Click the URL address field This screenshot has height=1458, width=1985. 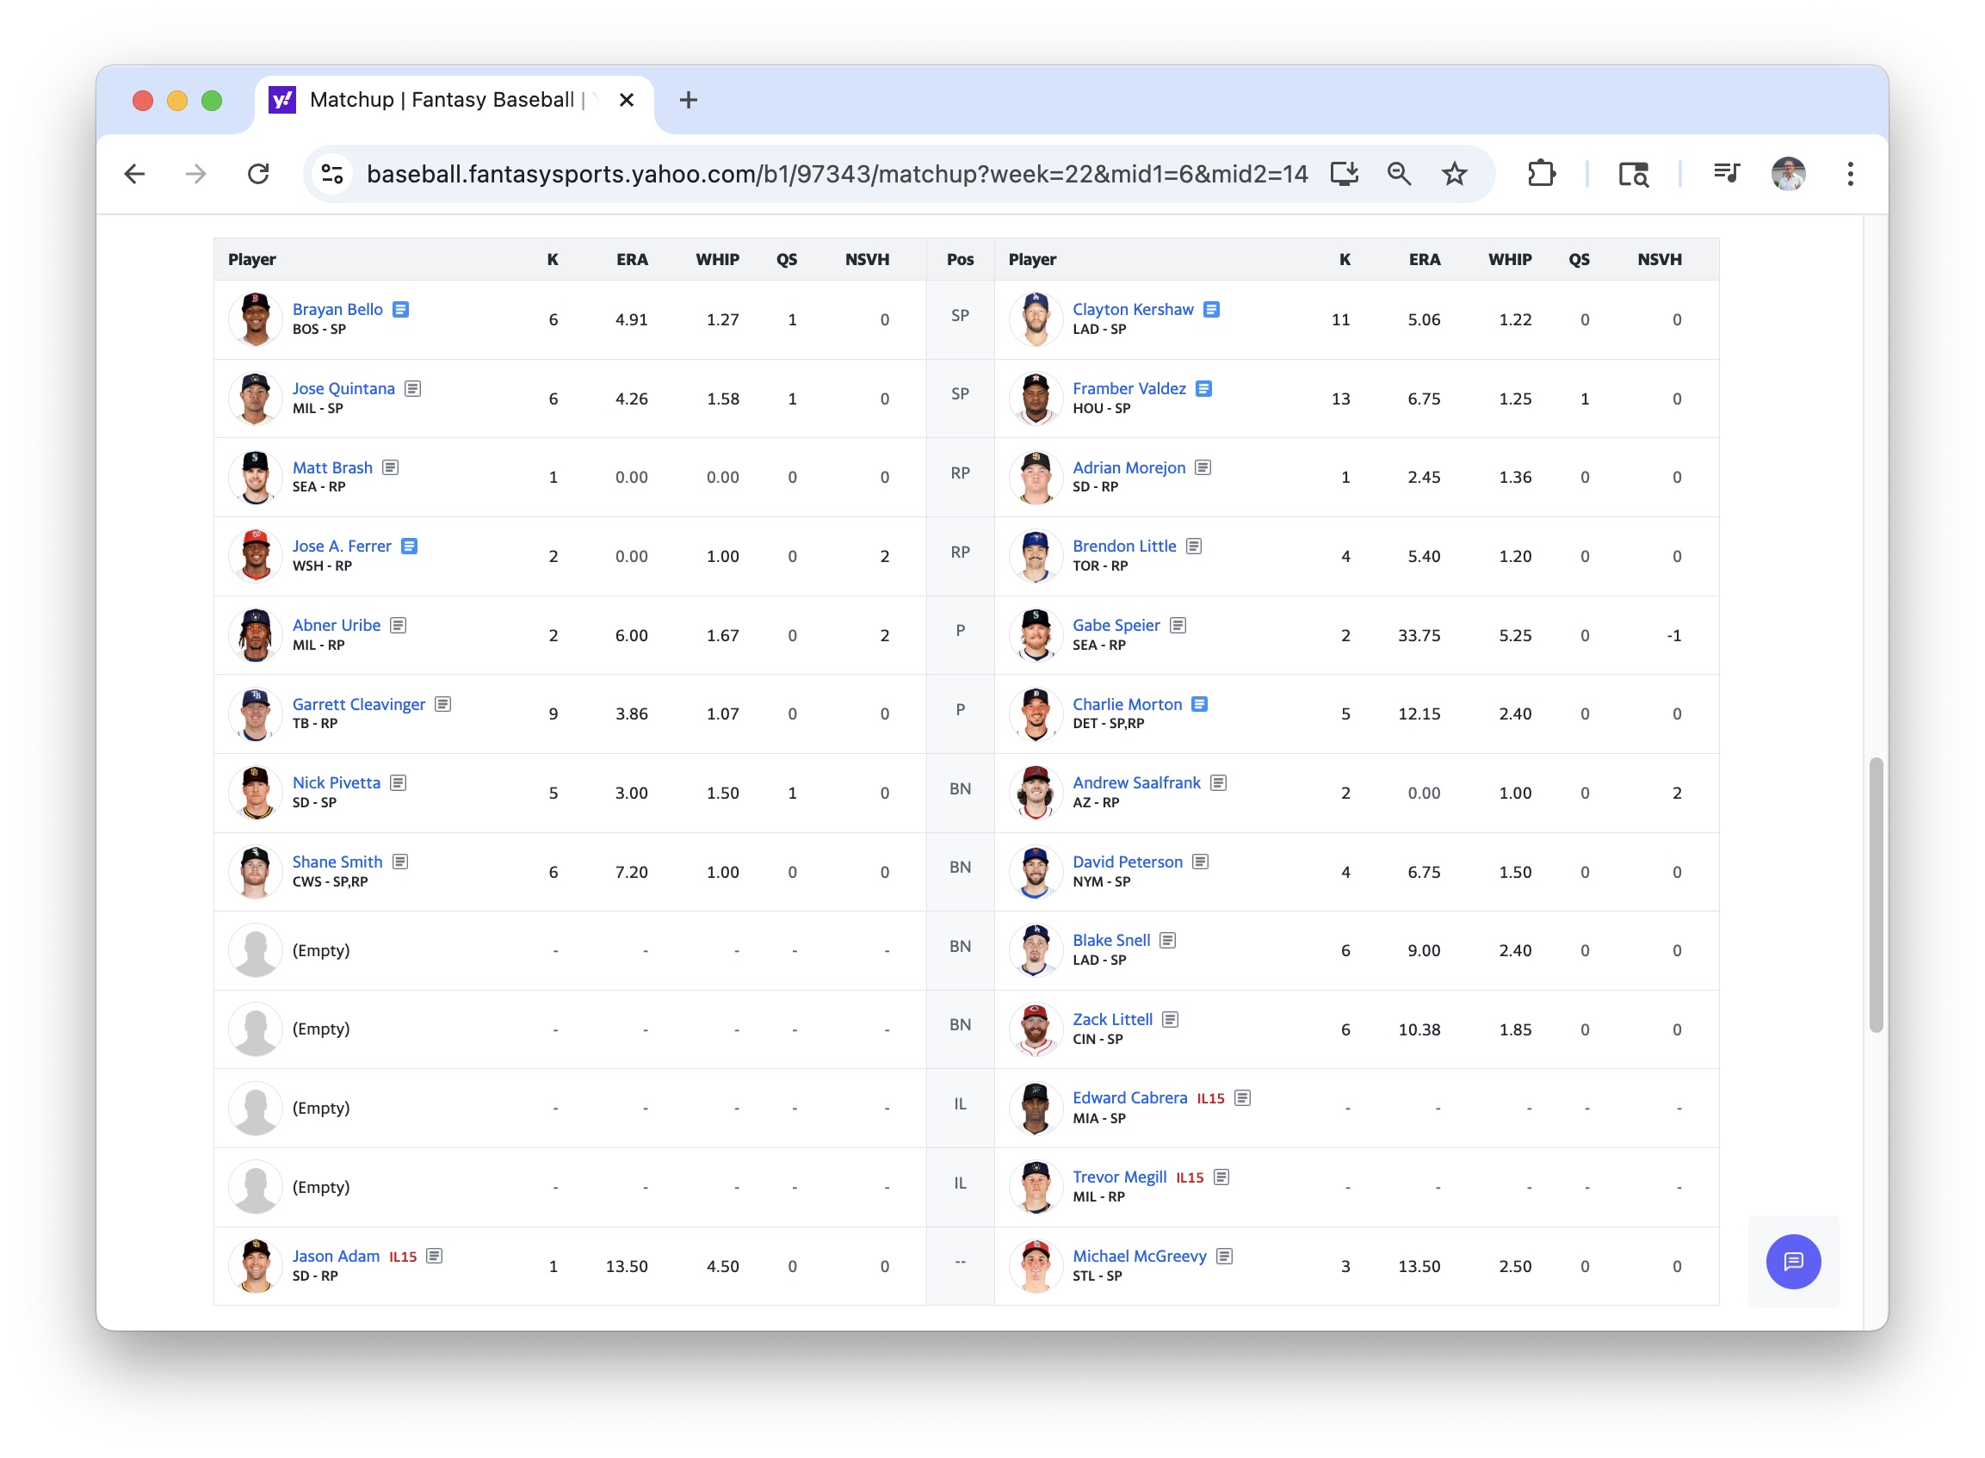[836, 174]
